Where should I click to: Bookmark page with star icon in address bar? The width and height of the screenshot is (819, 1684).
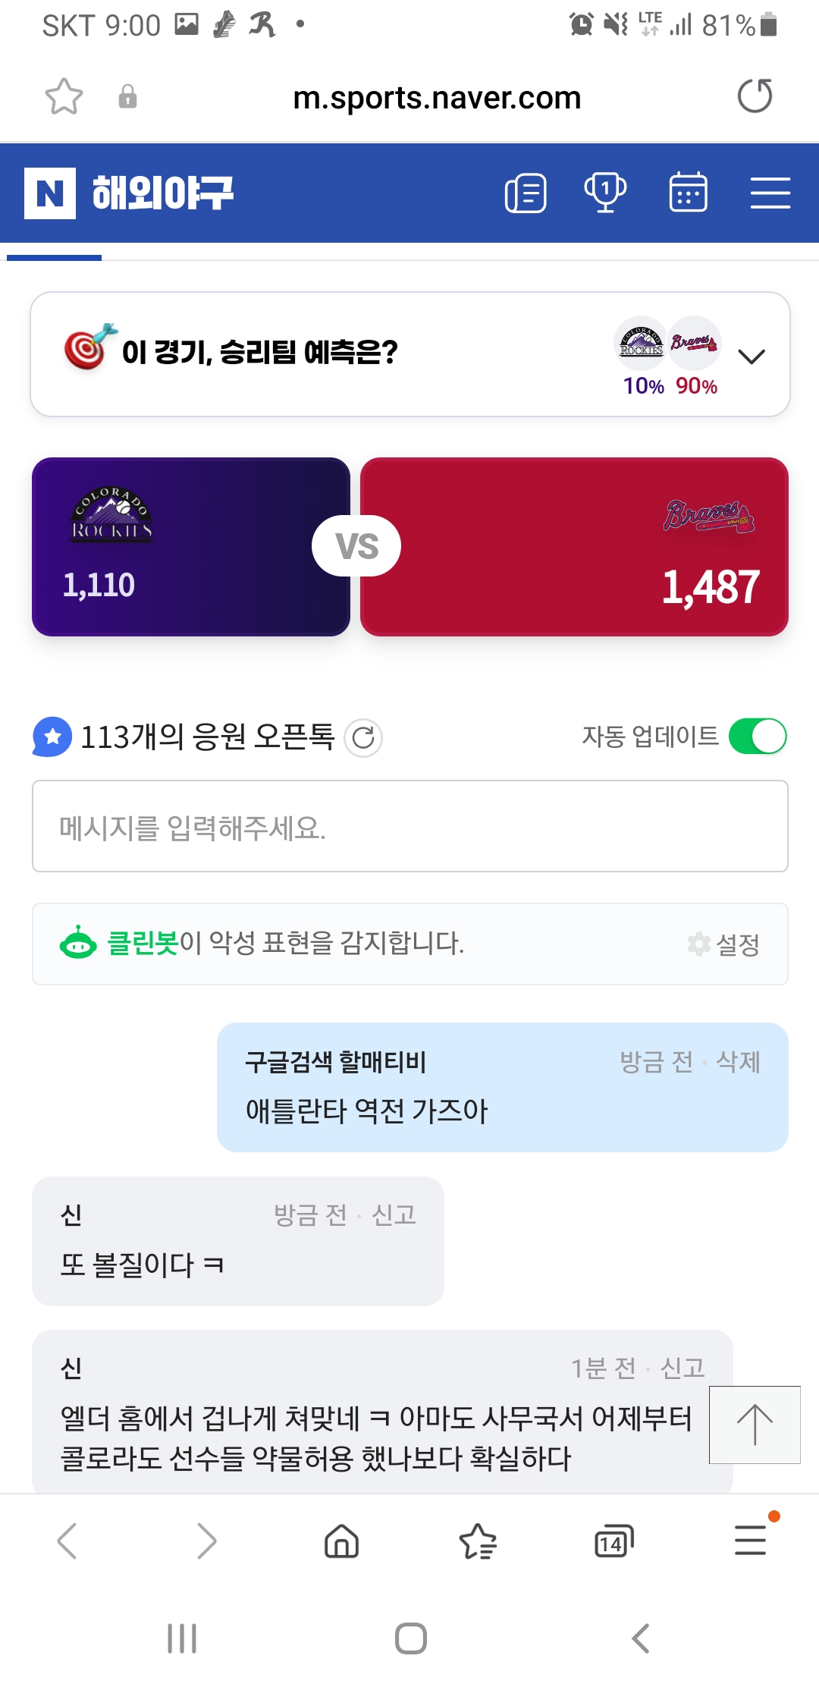click(x=64, y=97)
